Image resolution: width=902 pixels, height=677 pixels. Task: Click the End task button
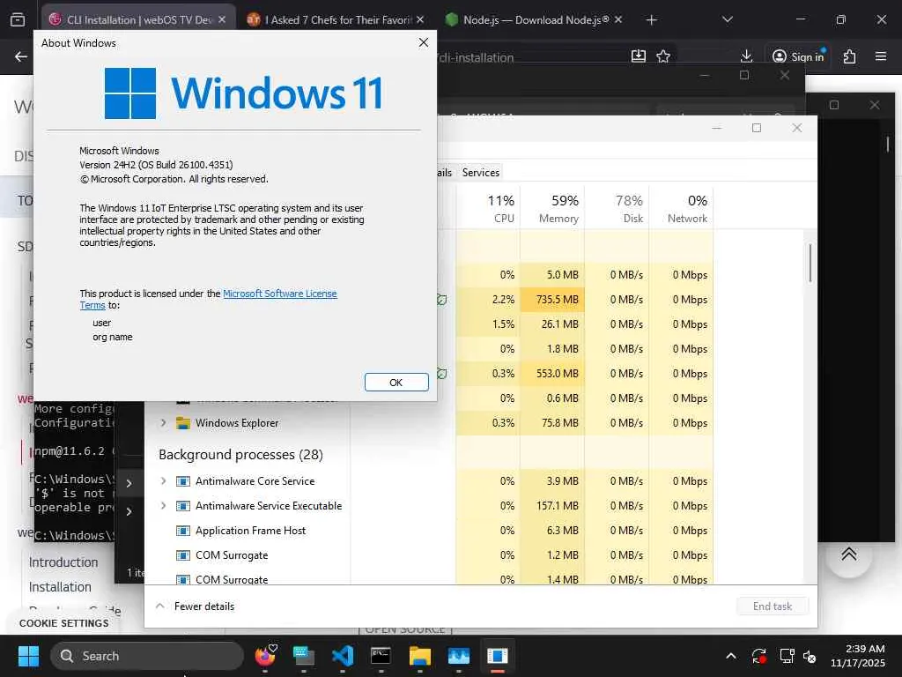772,606
